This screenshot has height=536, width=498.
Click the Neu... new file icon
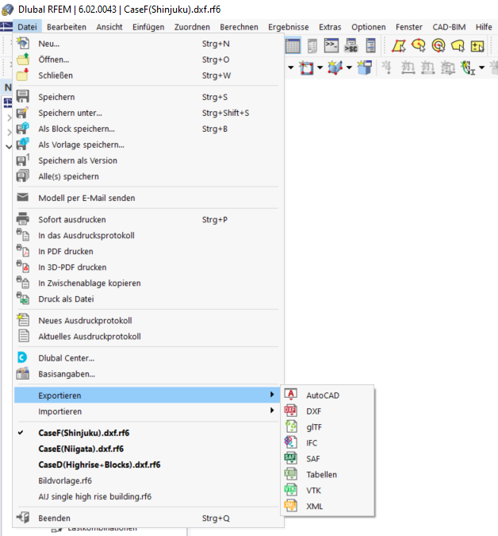coord(23,44)
